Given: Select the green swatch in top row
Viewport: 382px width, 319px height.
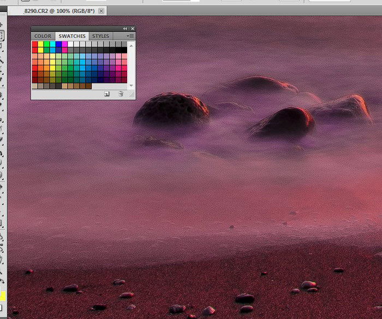Looking at the screenshot, I should point(47,44).
